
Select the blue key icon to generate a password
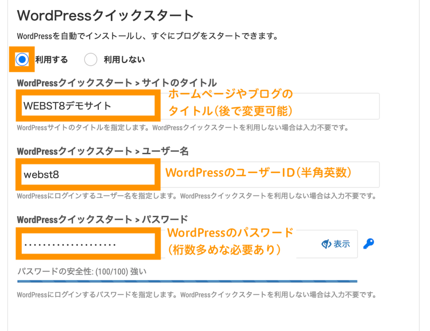(369, 244)
